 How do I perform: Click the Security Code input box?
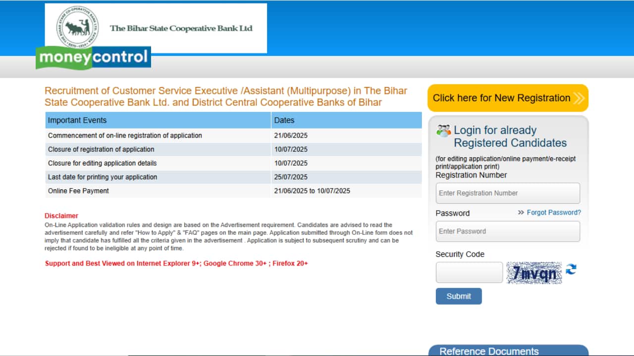click(x=469, y=272)
